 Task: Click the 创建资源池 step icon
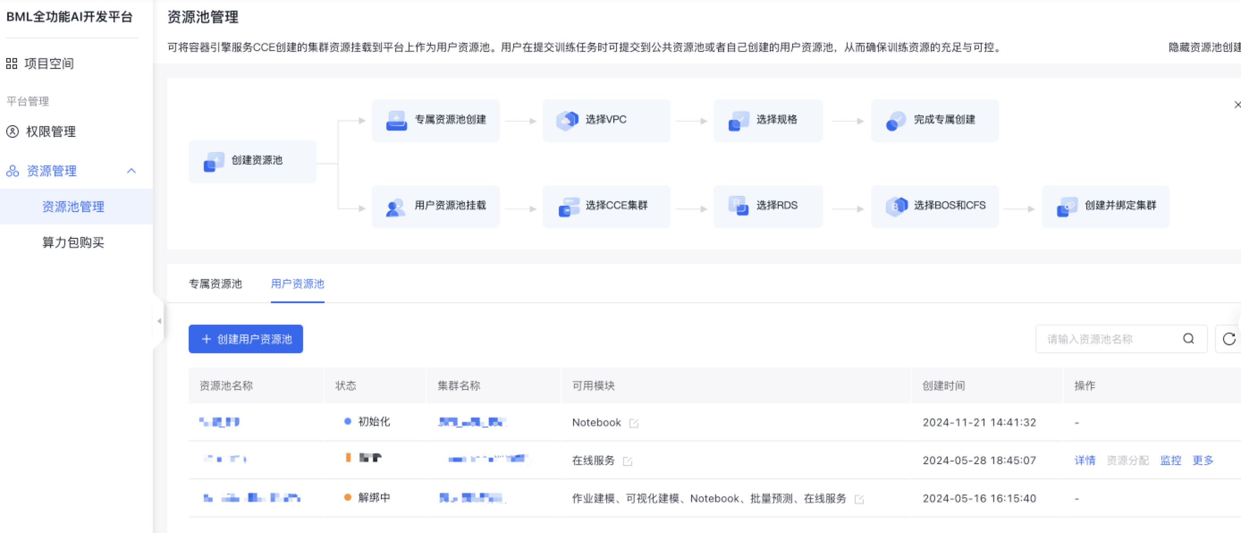coord(214,162)
